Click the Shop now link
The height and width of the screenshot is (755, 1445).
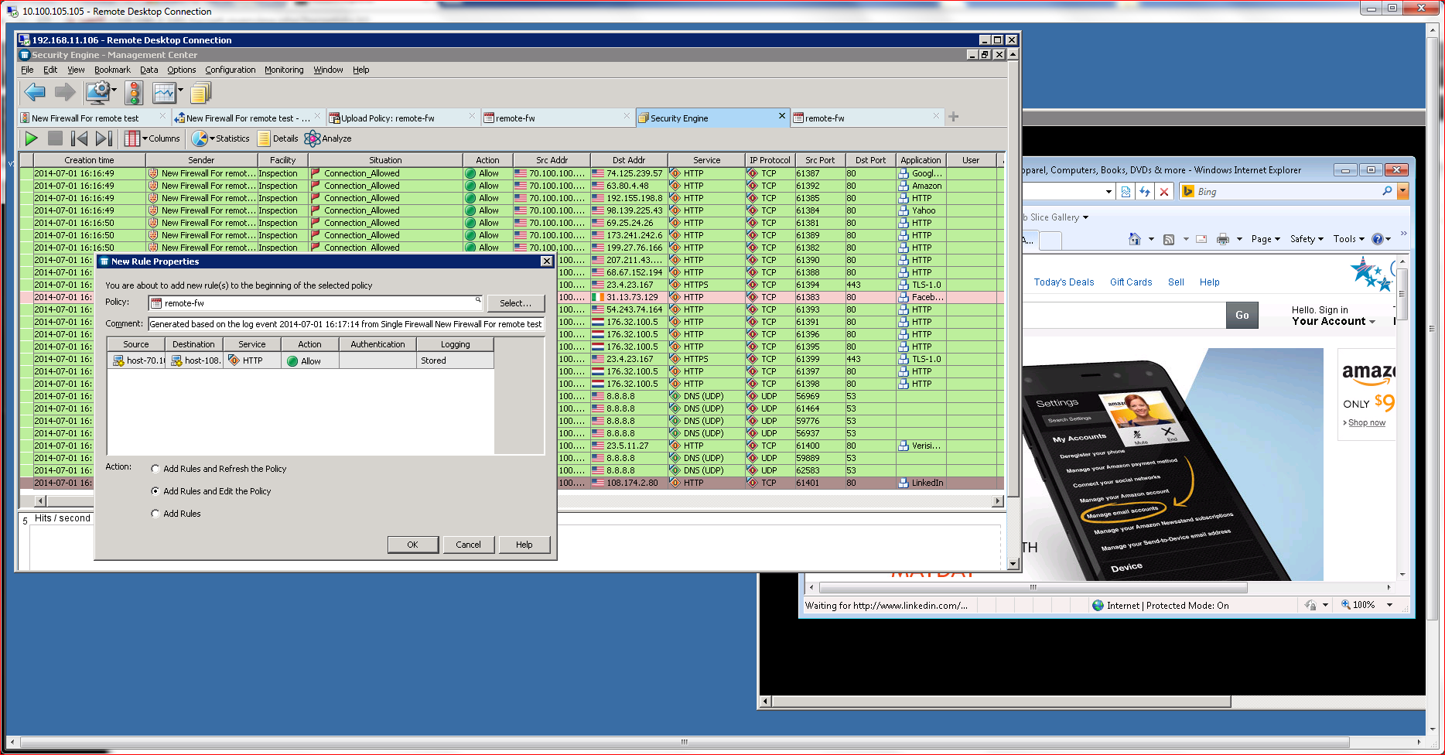[x=1366, y=422]
